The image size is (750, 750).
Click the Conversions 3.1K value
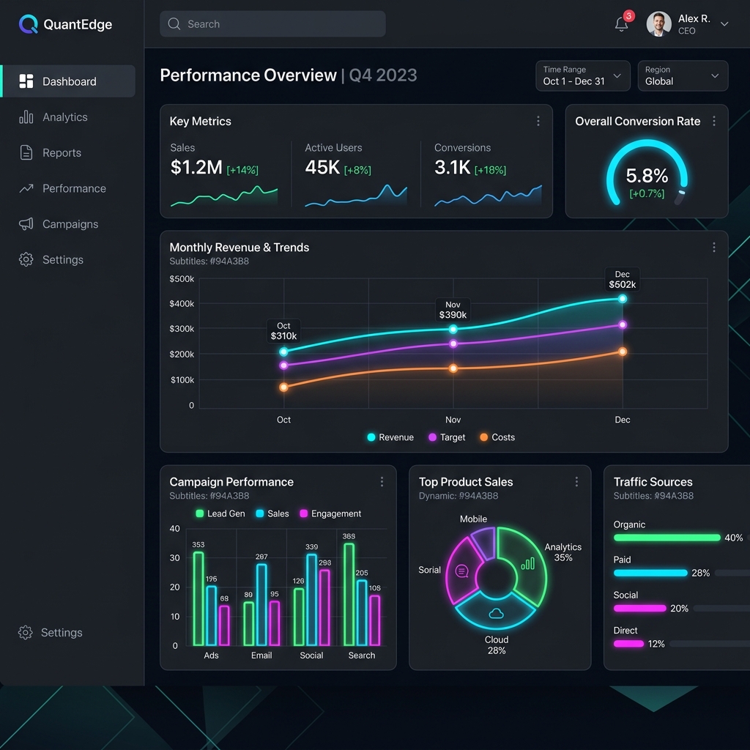point(453,168)
